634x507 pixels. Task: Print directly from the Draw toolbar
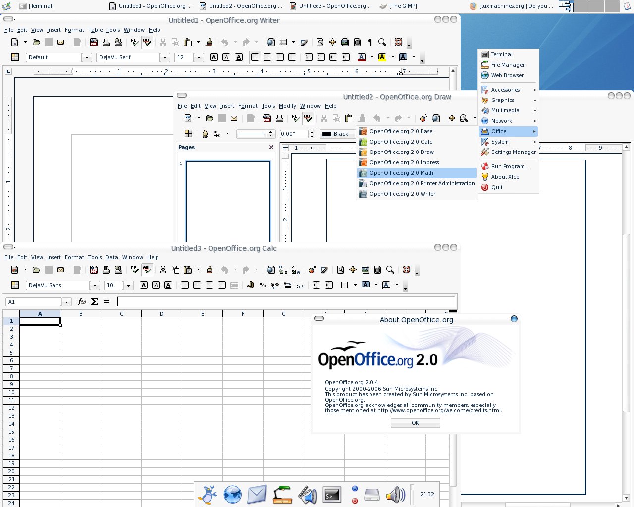279,118
